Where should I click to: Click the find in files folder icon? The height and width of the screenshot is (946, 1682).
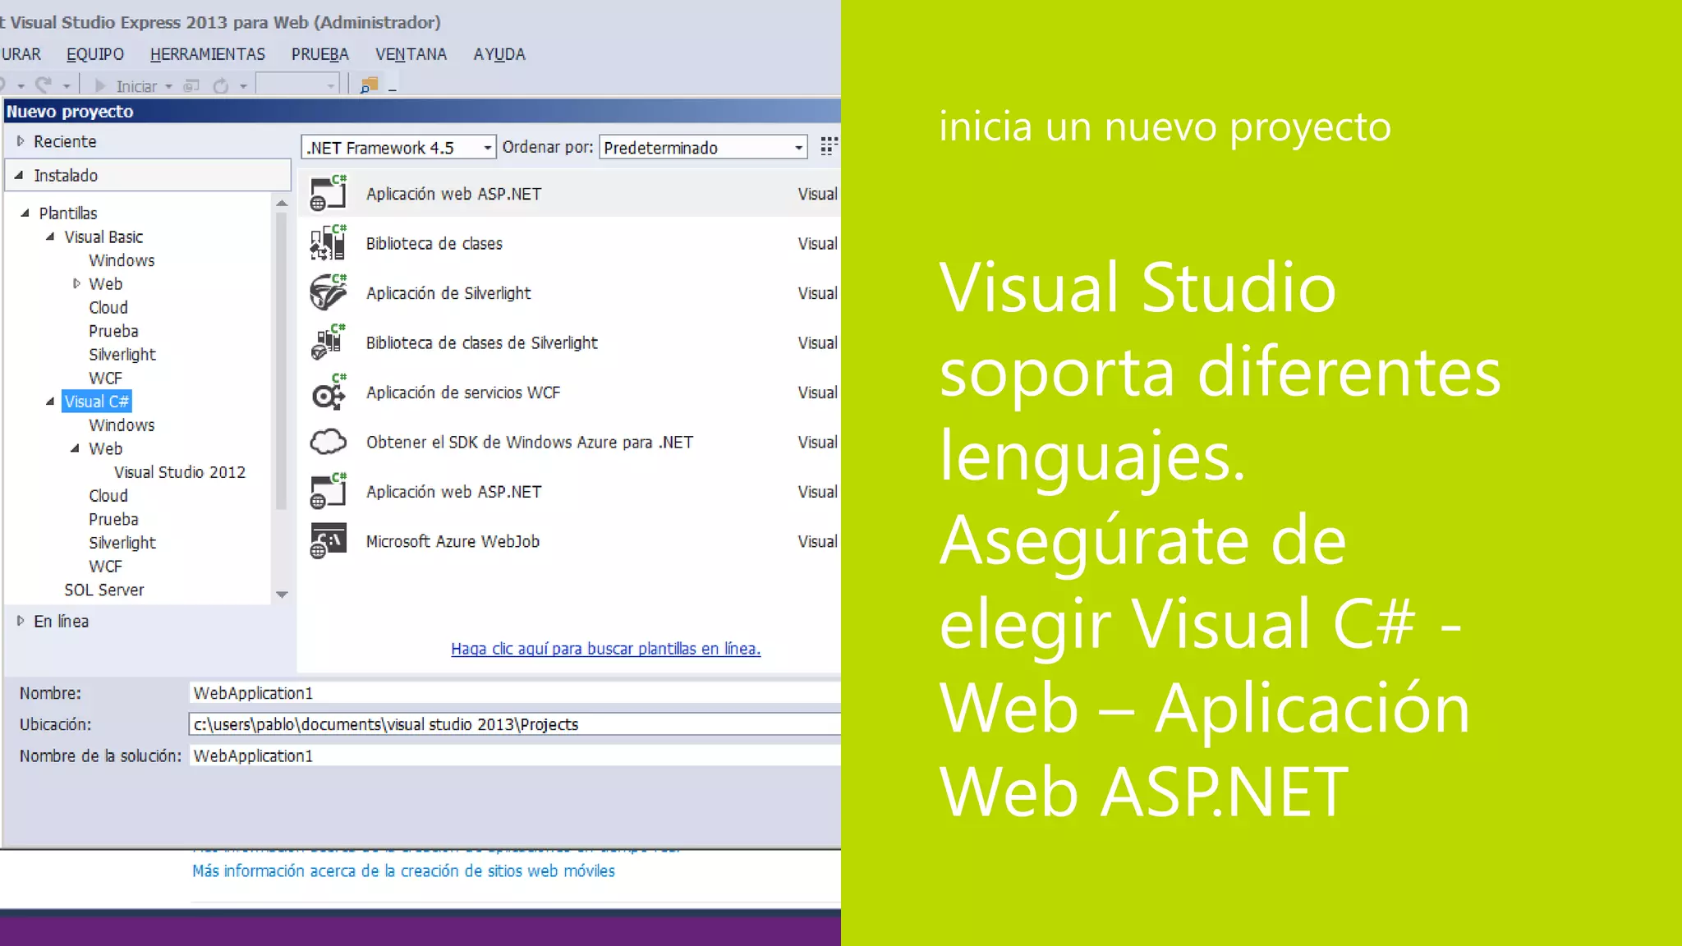pos(369,85)
